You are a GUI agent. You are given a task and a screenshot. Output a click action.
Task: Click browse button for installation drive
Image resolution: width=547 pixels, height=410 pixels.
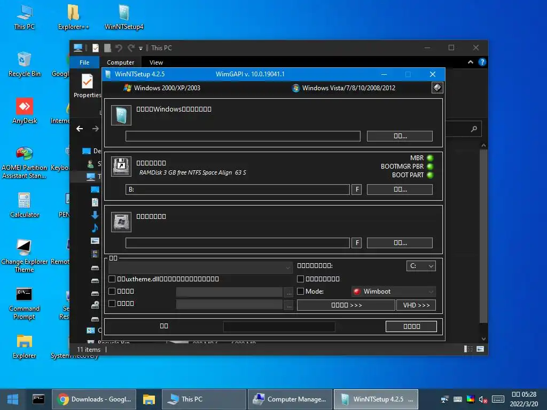(x=400, y=243)
